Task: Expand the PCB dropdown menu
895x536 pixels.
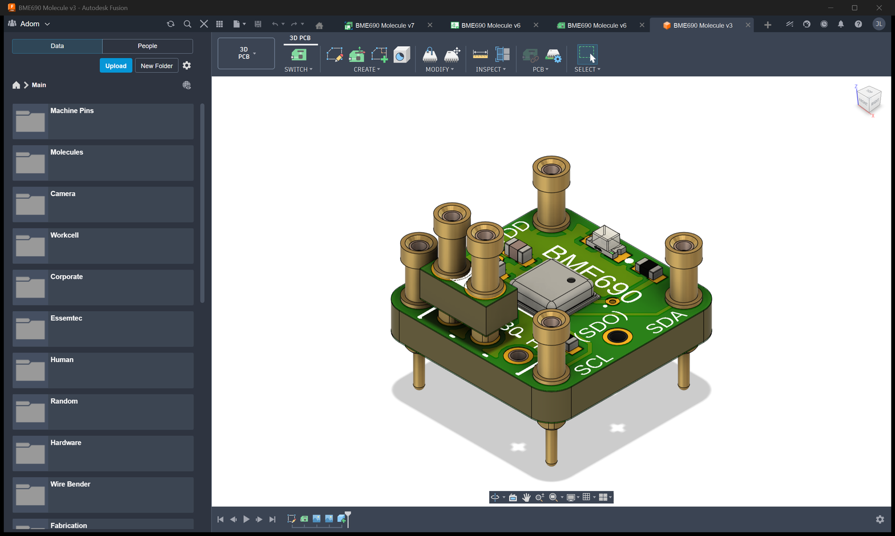Action: [x=541, y=70]
